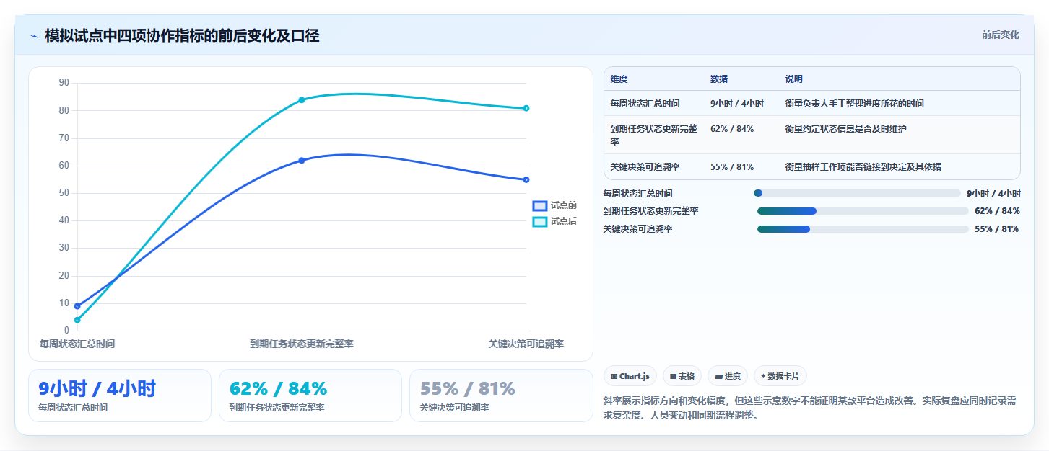The height and width of the screenshot is (451, 1049).
Task: Toggle the 试点前 legend swatch
Action: pos(540,205)
